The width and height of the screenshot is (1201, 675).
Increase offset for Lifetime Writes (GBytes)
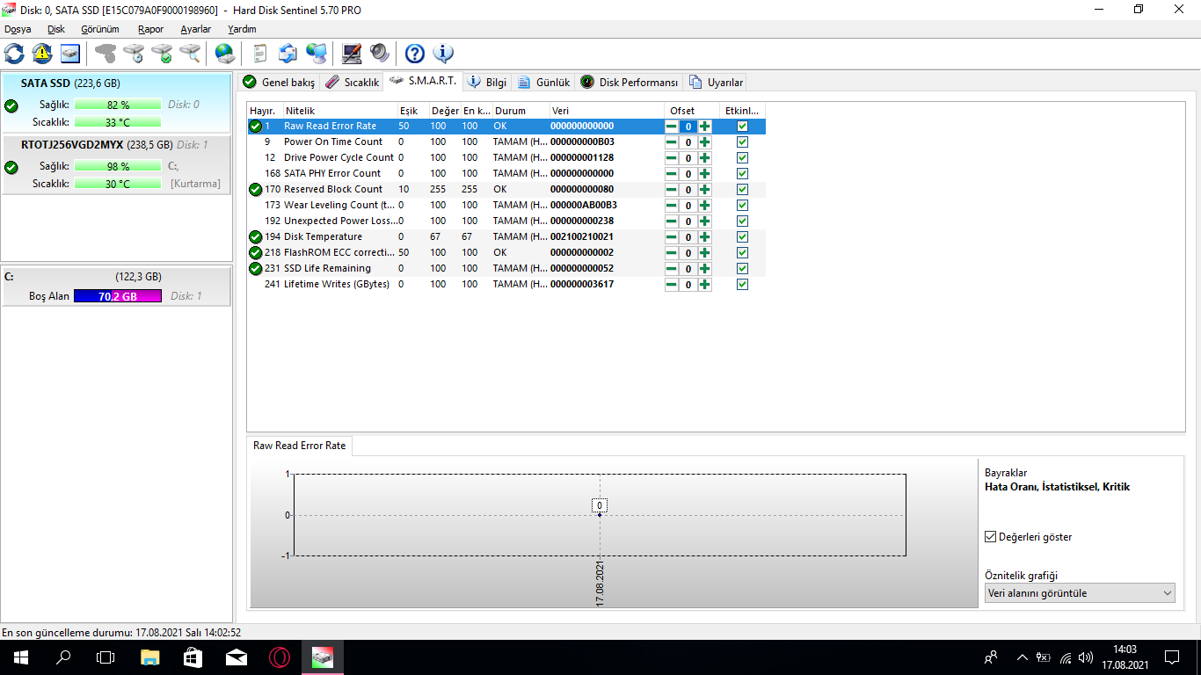(705, 285)
